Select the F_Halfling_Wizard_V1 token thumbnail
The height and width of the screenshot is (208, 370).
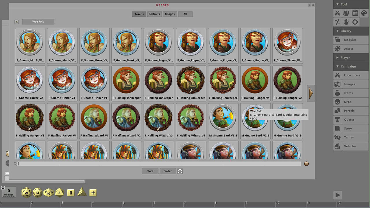(94, 118)
